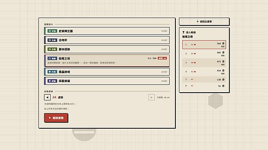The height and width of the screenshot is (150, 268).
Task: Go to the previous ascension level with the left arrow
Action: pos(47,97)
